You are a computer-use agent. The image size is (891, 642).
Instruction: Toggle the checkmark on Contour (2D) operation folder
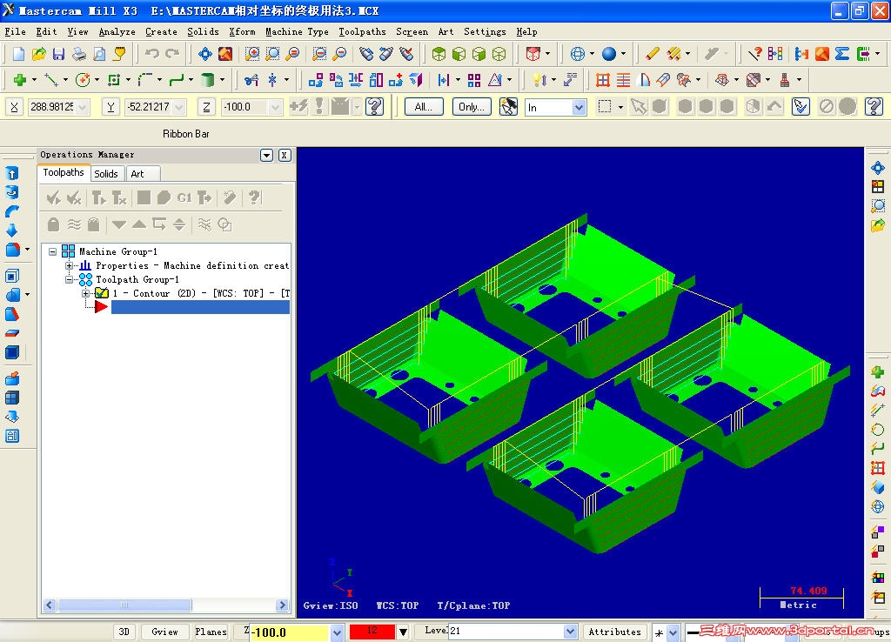click(102, 293)
